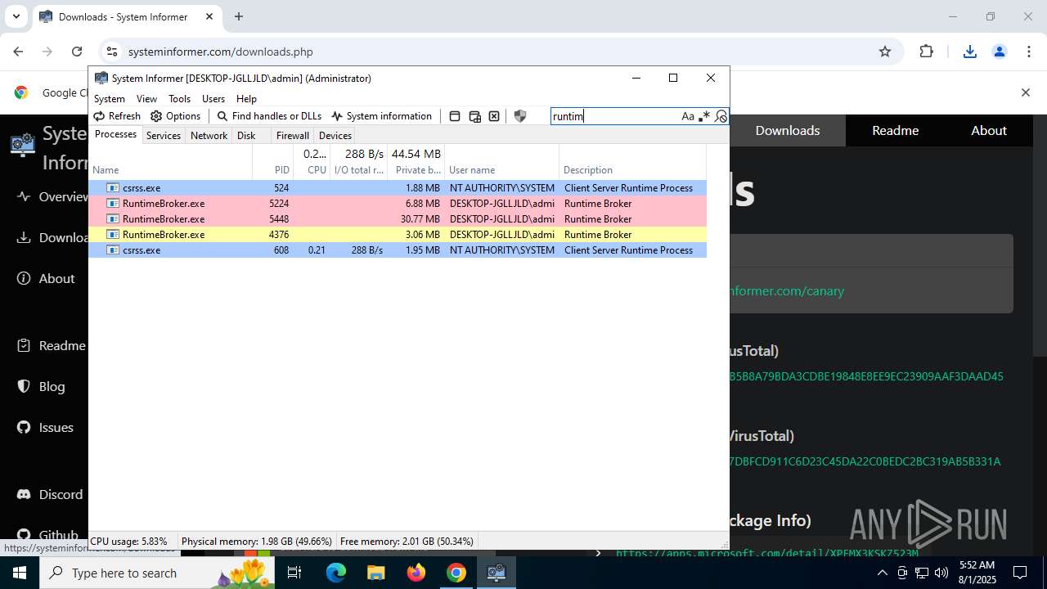Click the runtim search filter box
The width and height of the screenshot is (1047, 589).
coord(615,116)
